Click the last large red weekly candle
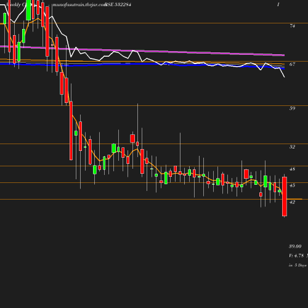This screenshot has height=308, width=308. point(285,197)
